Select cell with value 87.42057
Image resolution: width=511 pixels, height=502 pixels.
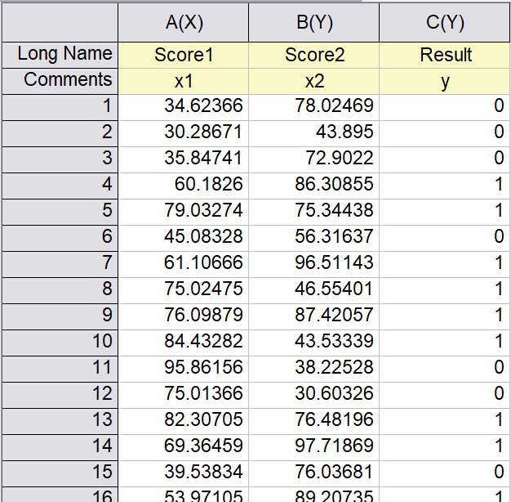point(314,316)
